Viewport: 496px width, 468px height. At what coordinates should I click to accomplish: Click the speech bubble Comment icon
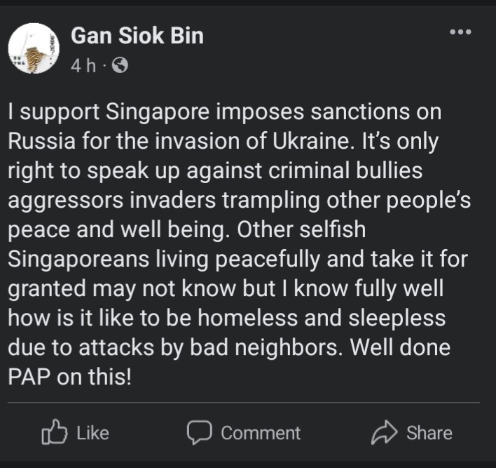[200, 433]
